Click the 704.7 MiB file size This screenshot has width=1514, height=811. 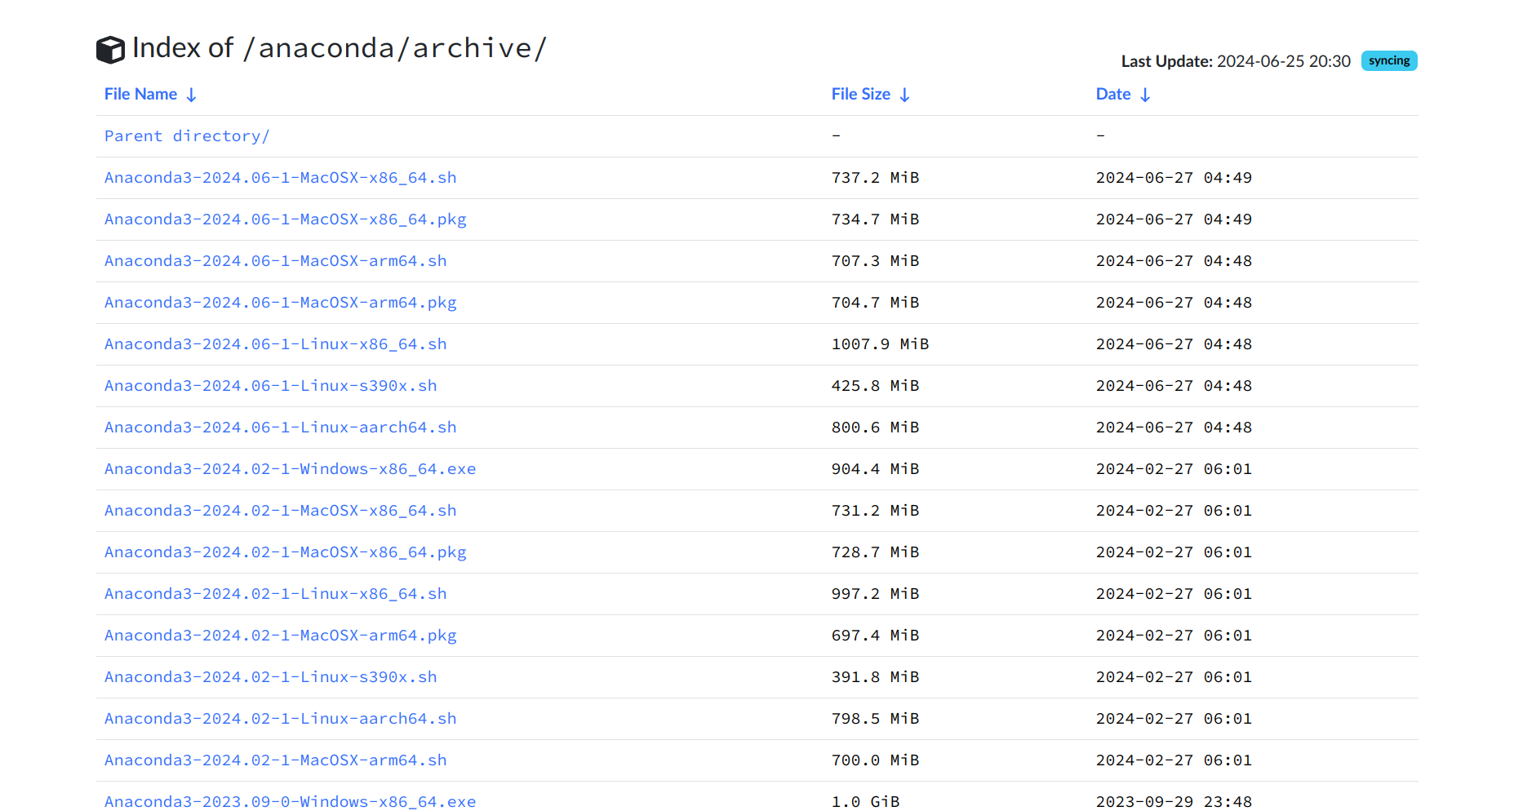pyautogui.click(x=876, y=303)
